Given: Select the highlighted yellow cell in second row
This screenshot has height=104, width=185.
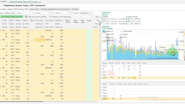Looking at the screenshot, I should (x=40, y=40).
